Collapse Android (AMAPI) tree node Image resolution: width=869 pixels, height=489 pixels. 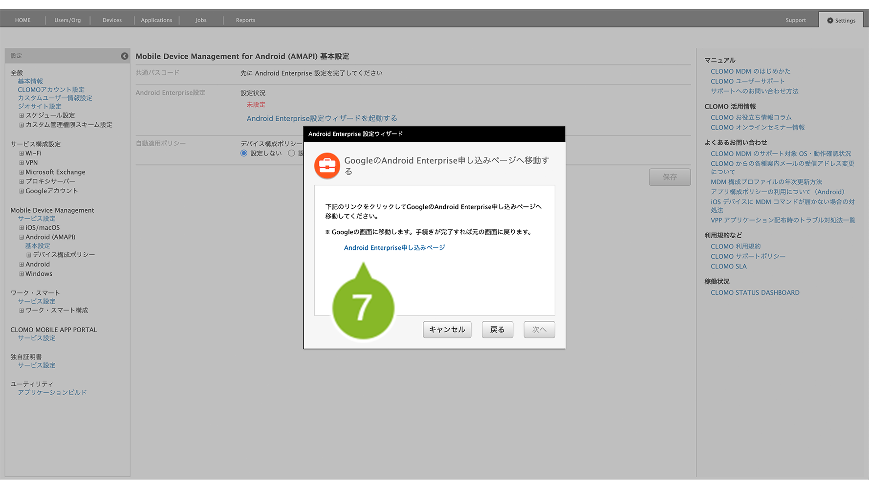click(x=22, y=237)
